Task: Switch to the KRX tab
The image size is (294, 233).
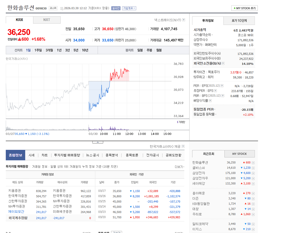Action: (19, 20)
